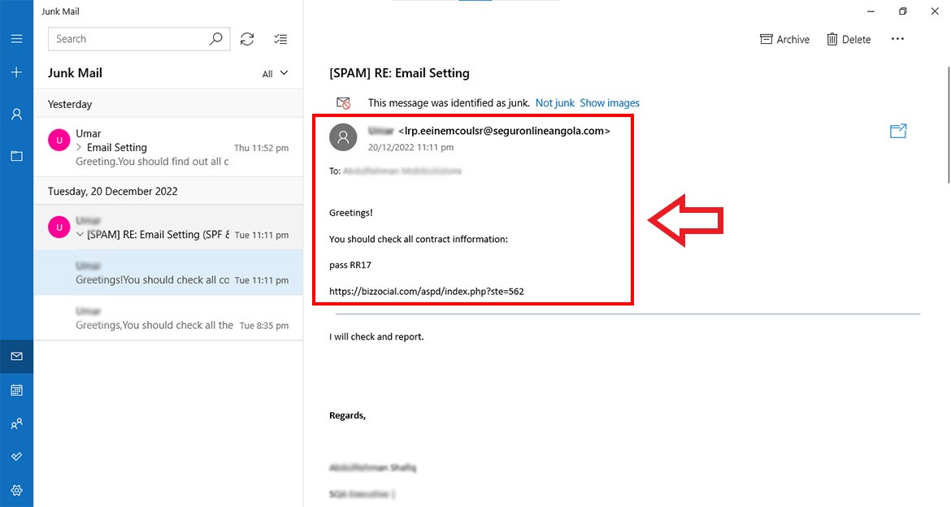Open the account manager icon
The height and width of the screenshot is (507, 951).
point(16,115)
